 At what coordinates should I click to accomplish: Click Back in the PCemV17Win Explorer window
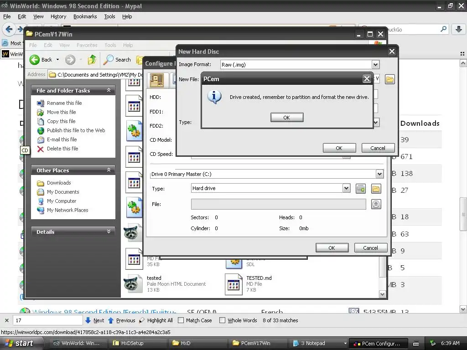(41, 60)
